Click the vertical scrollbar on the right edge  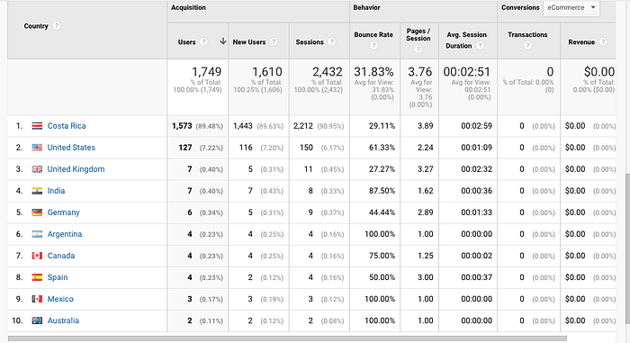[x=627, y=248]
